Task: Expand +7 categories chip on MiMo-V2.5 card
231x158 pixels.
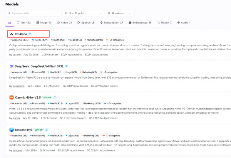Action: click(x=112, y=103)
